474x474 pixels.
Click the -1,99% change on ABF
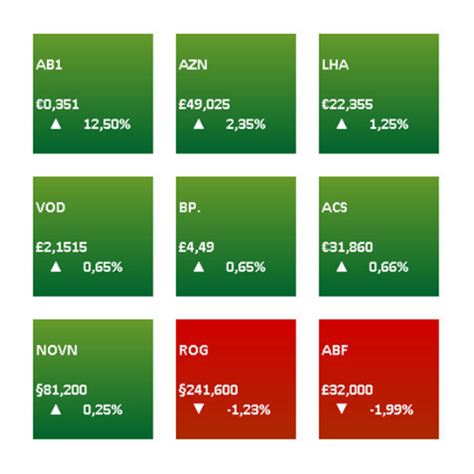(391, 410)
